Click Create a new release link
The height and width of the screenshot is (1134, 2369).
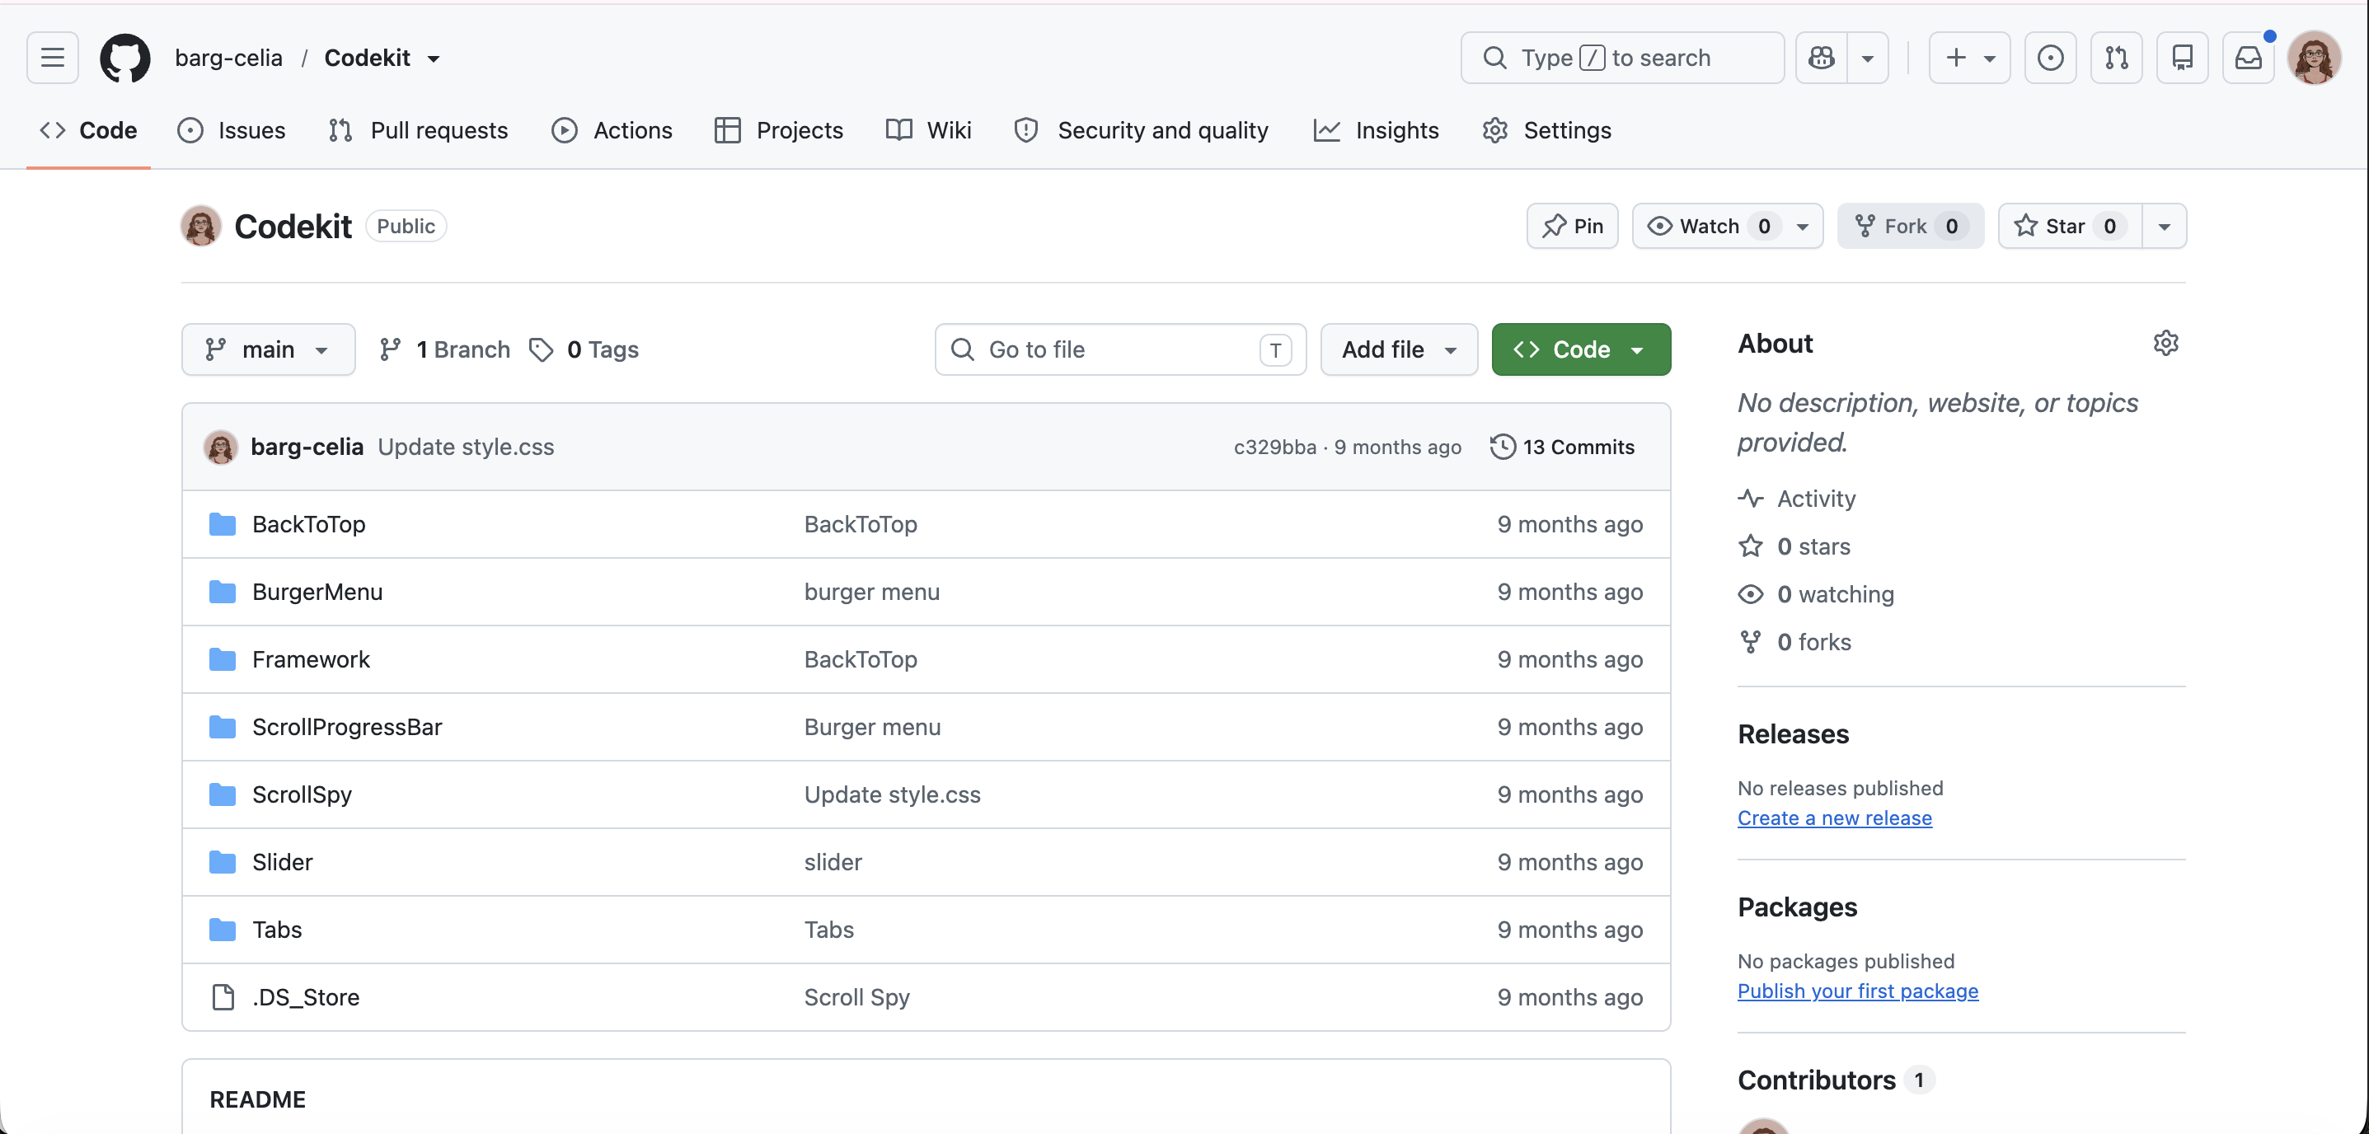pos(1835,818)
